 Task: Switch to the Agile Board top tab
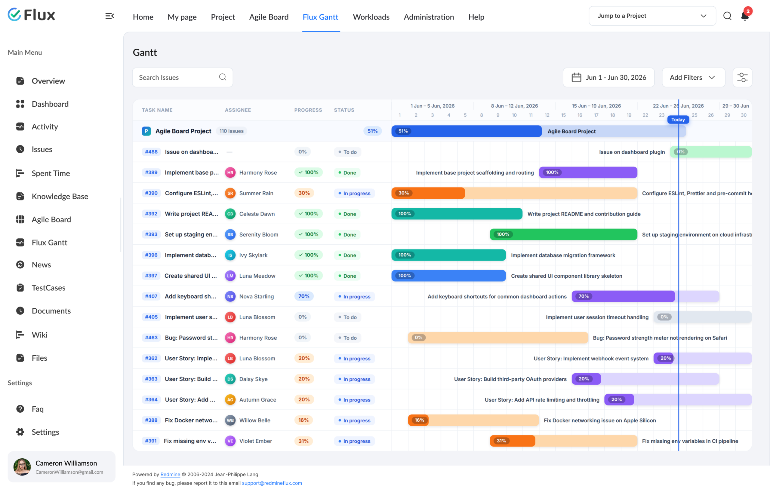point(269,17)
